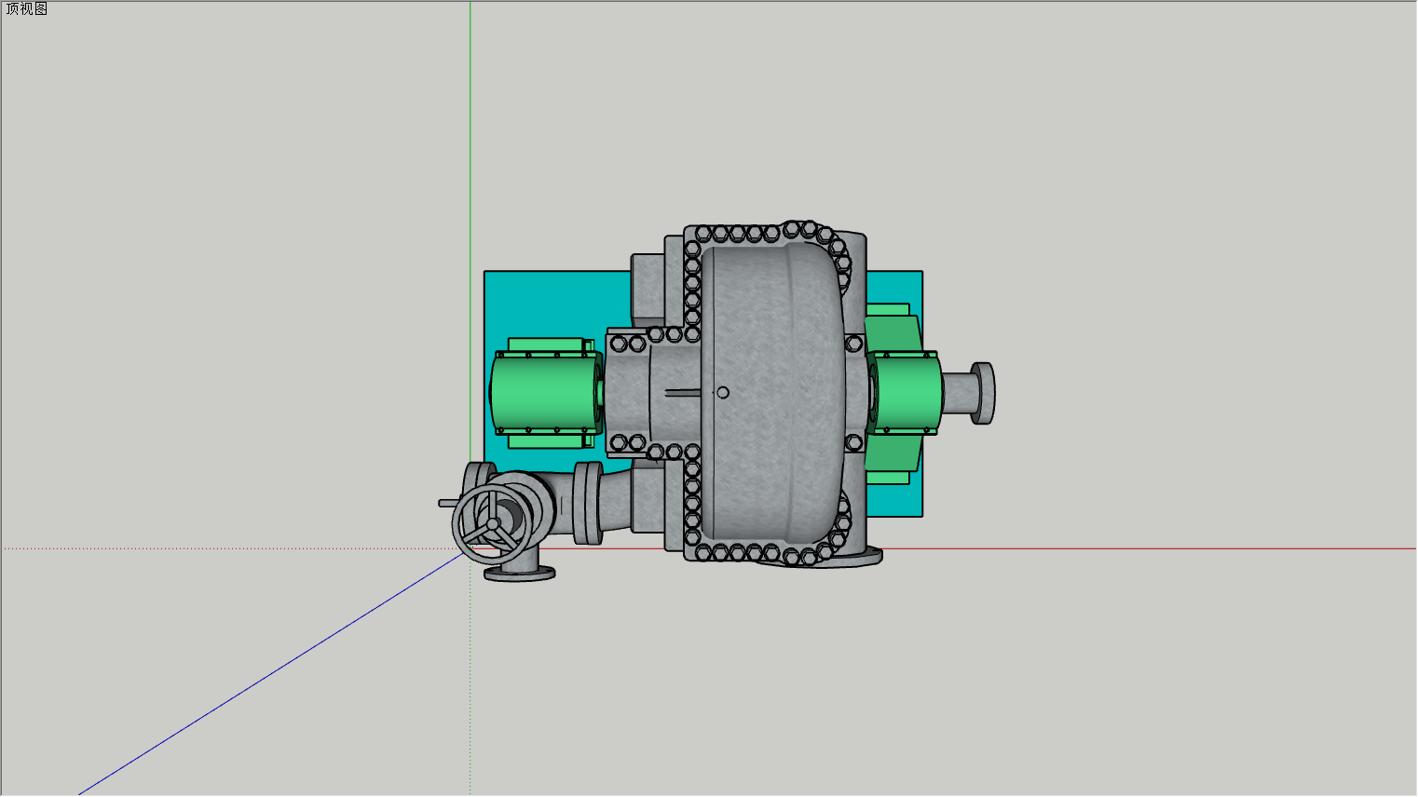The image size is (1418, 797).
Task: Click the shaft end flange on right
Action: click(982, 393)
